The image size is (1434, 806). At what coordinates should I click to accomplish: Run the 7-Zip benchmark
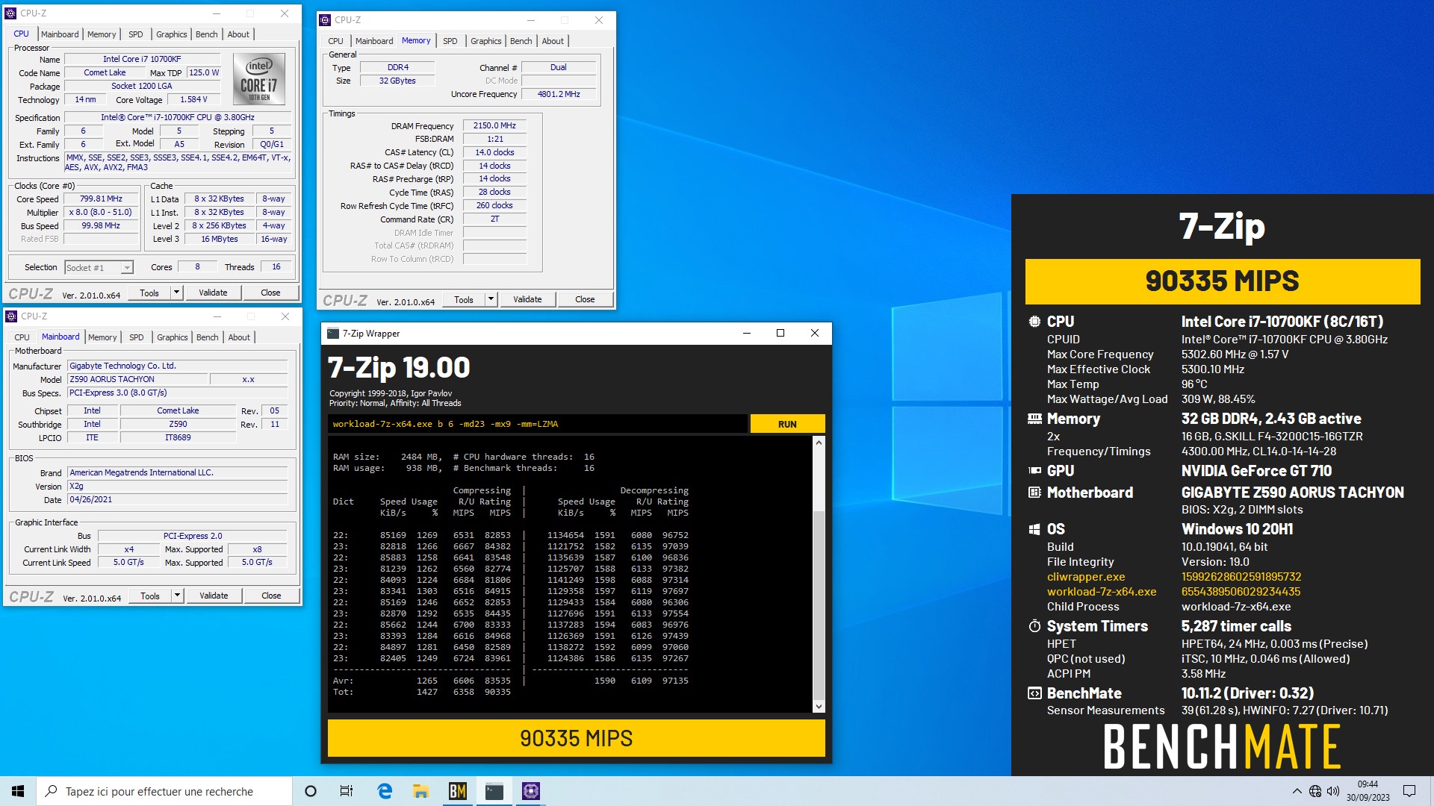pyautogui.click(x=787, y=424)
